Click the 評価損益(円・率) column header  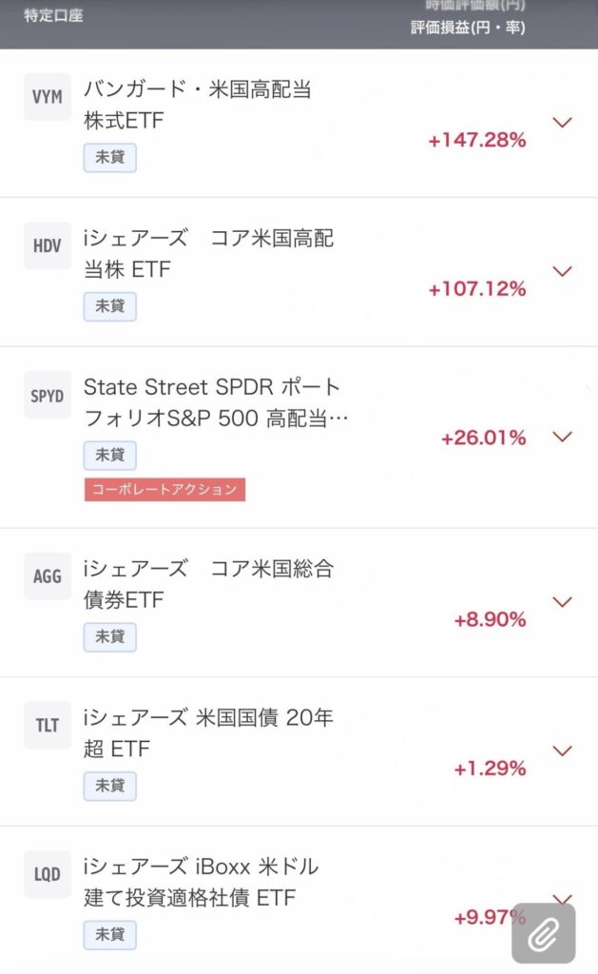point(468,28)
